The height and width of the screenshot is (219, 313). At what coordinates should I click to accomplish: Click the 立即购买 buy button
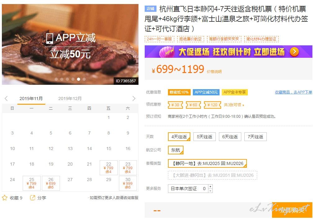click(292, 210)
